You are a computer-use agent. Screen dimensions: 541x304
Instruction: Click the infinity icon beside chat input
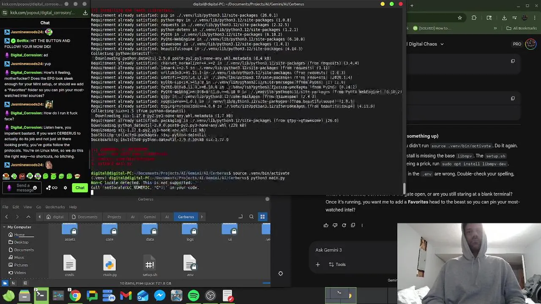55,188
